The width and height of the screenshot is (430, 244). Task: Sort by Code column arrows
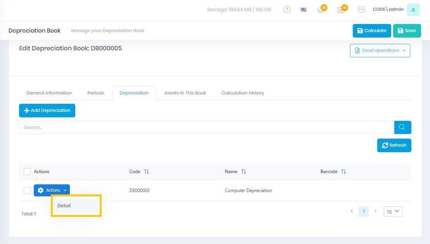click(146, 172)
